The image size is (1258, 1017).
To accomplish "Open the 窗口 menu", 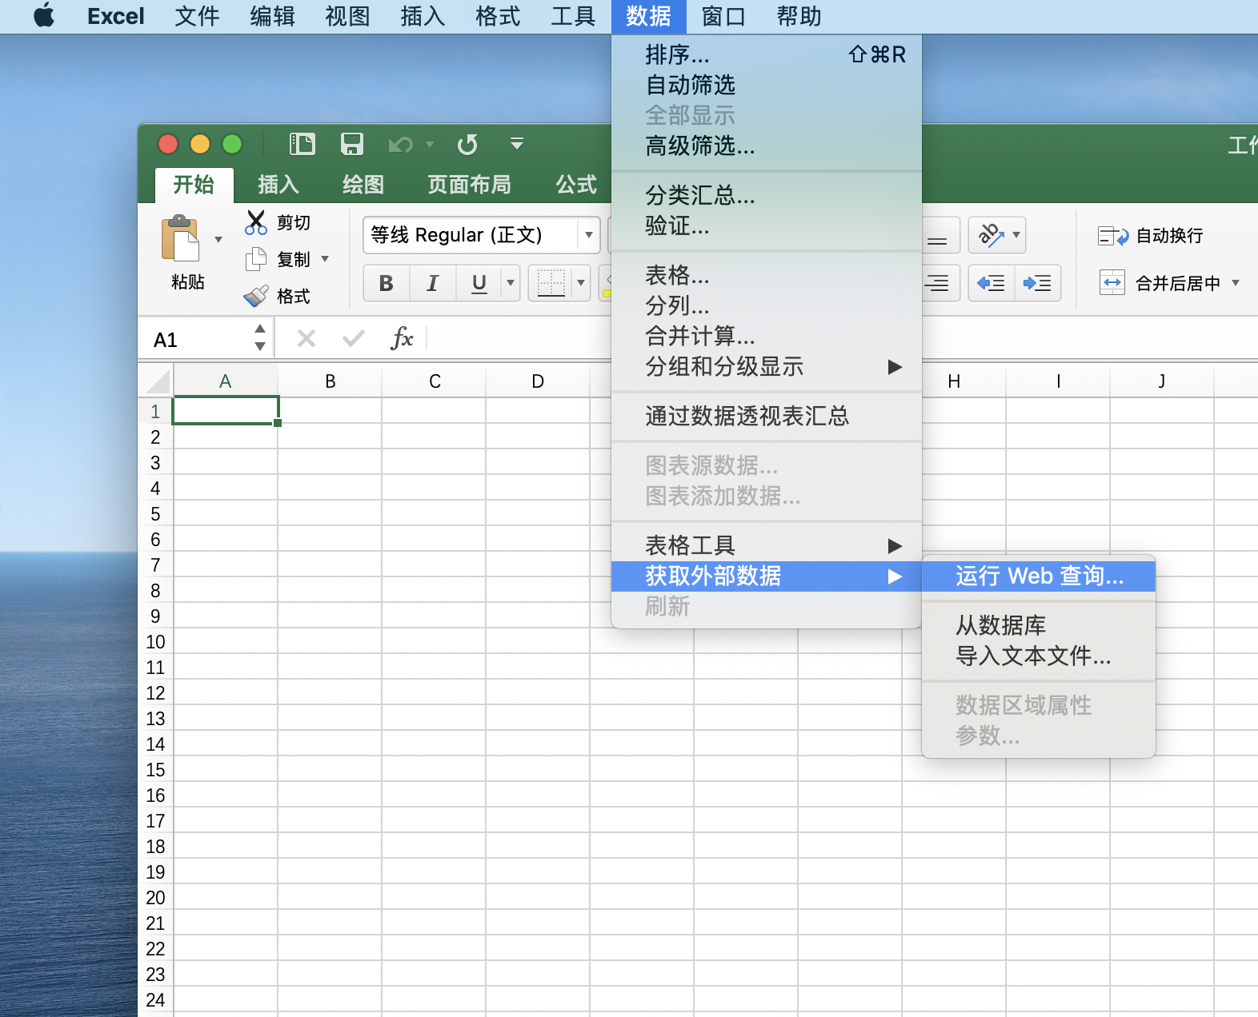I will [x=723, y=16].
